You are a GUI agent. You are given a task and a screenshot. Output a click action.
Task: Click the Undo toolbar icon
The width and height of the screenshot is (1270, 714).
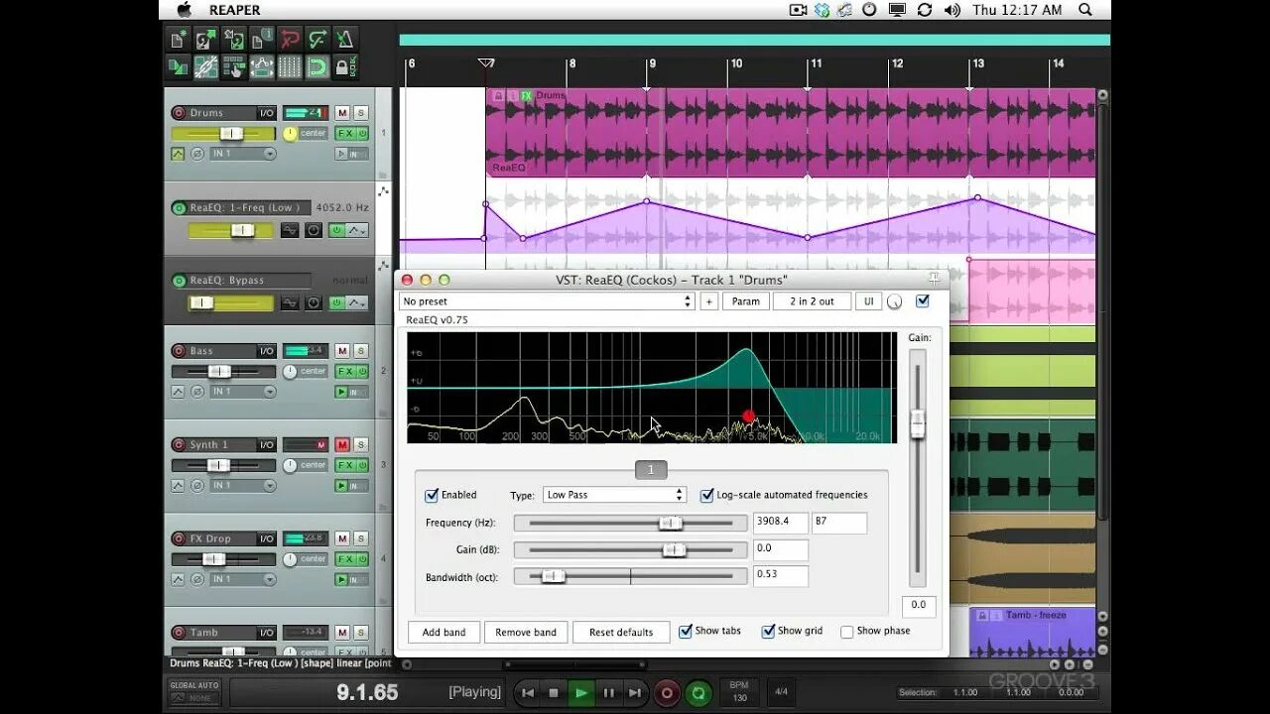290,40
